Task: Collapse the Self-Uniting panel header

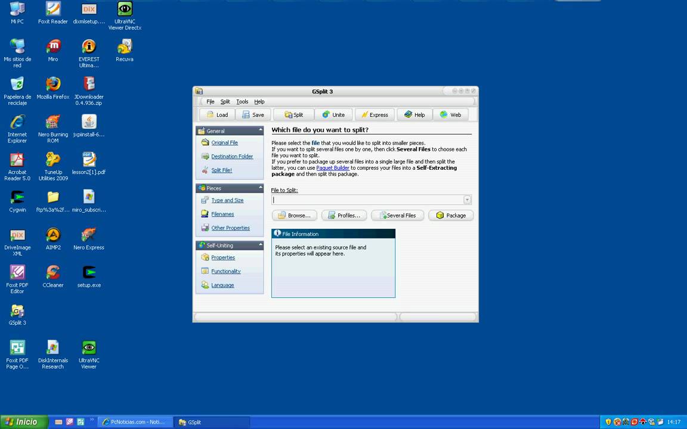Action: click(x=230, y=245)
